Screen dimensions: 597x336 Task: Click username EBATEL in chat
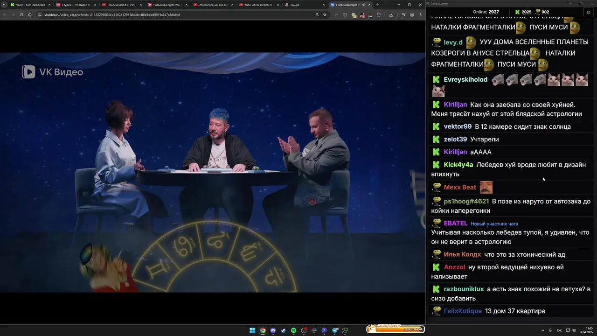tap(456, 223)
